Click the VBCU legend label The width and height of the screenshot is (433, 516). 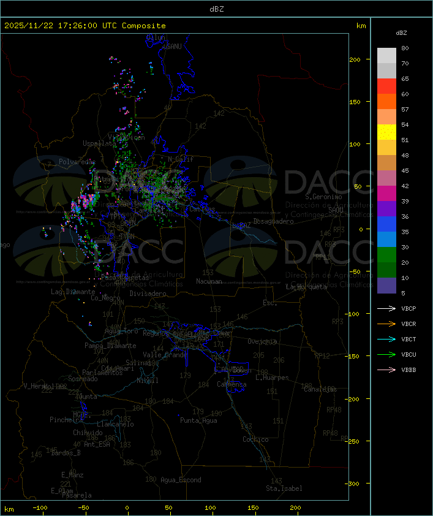(409, 355)
